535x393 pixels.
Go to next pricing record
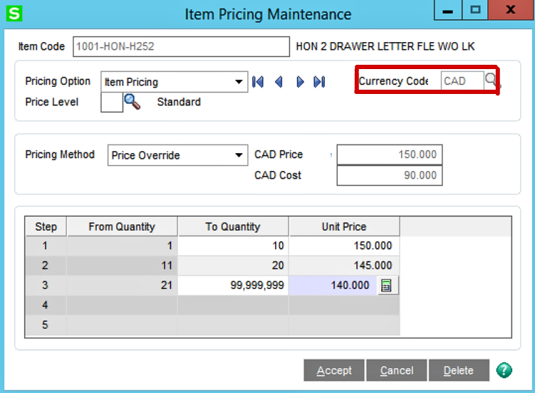[x=300, y=82]
